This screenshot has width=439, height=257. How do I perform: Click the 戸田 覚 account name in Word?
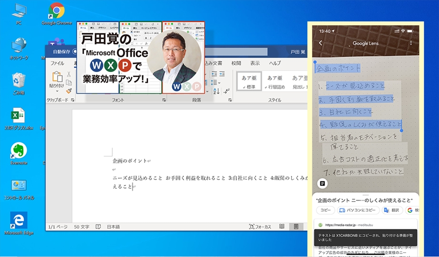298,52
